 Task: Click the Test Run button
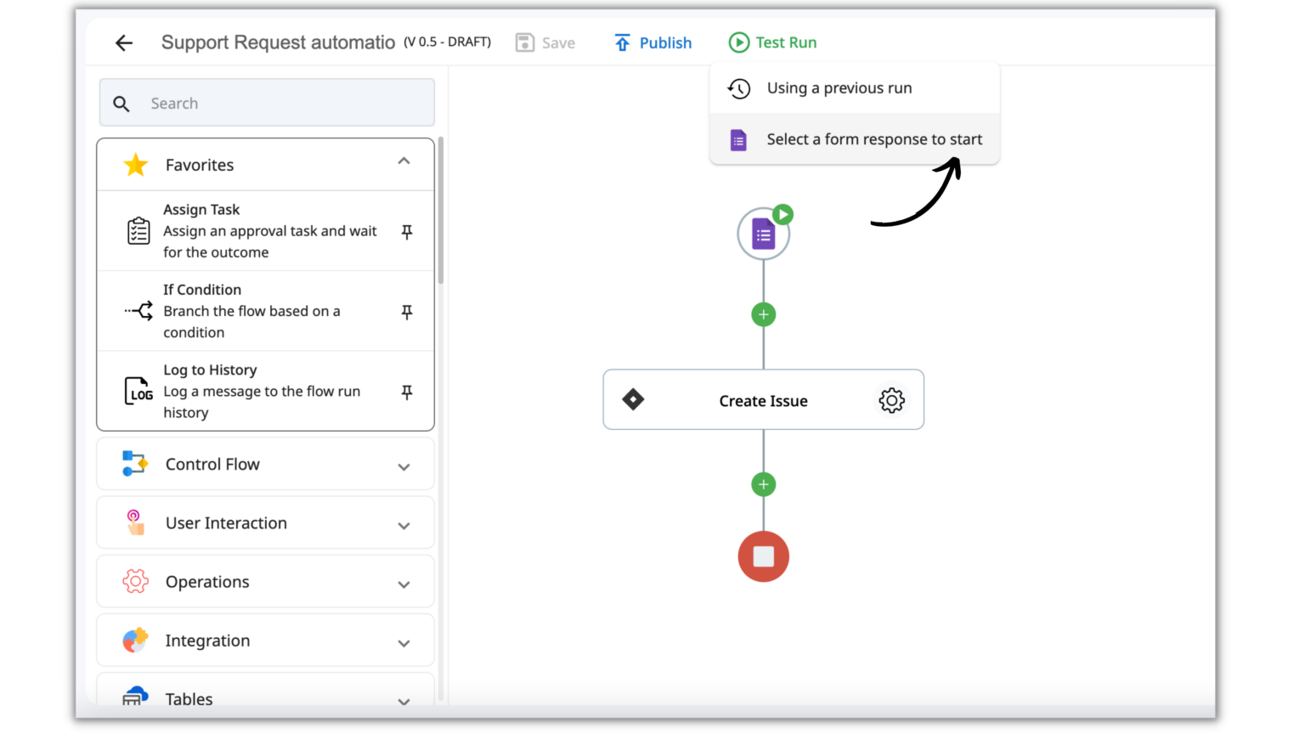pos(771,42)
